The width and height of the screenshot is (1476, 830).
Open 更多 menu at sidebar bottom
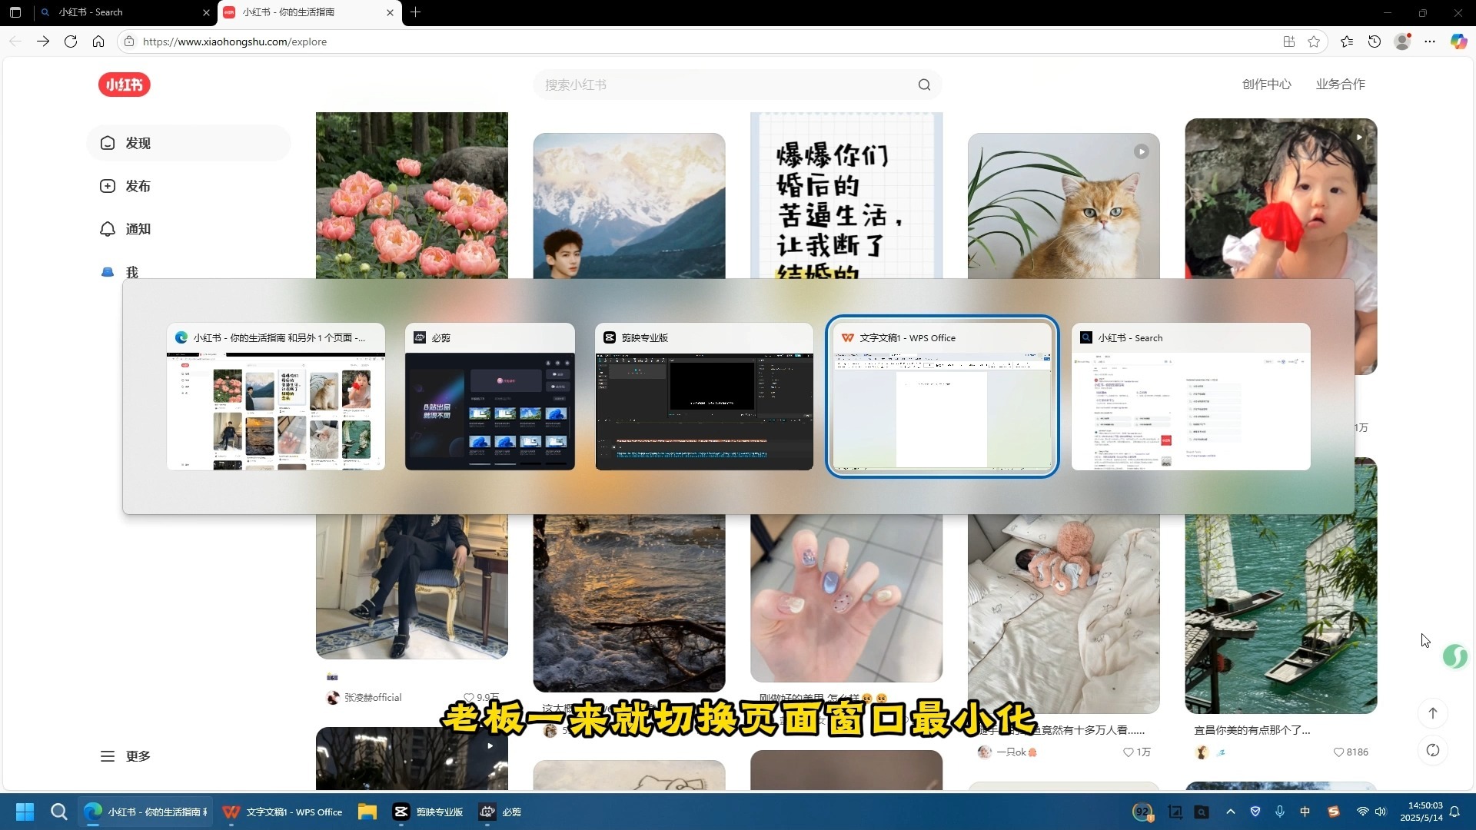pyautogui.click(x=125, y=756)
